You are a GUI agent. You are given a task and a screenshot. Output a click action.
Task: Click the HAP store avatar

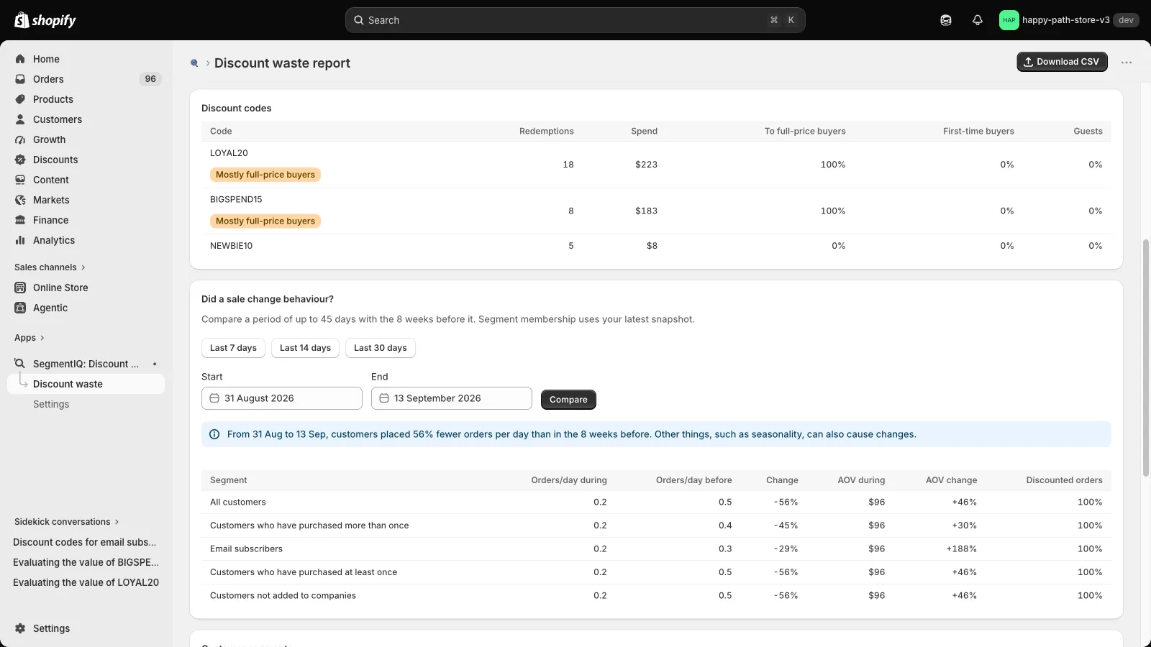click(1009, 20)
